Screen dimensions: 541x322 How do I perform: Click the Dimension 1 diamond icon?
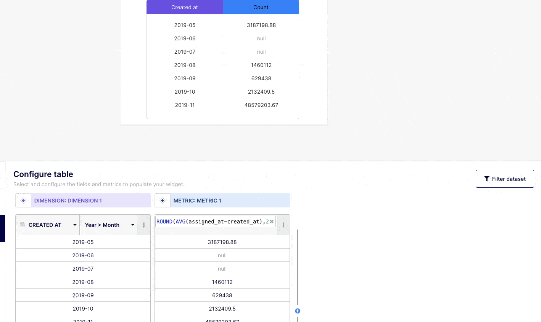[x=23, y=201]
